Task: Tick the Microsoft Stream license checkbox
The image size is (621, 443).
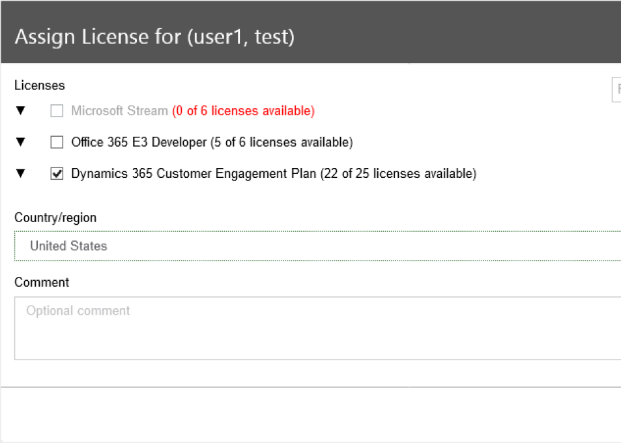Action: click(x=57, y=111)
